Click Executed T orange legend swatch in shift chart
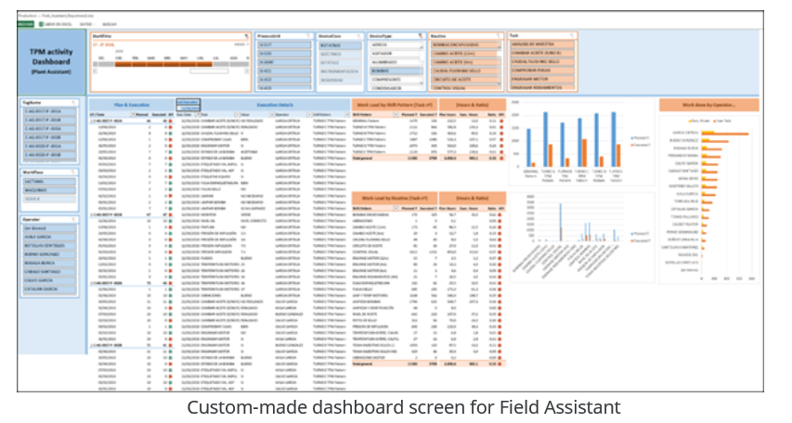 tap(632, 146)
